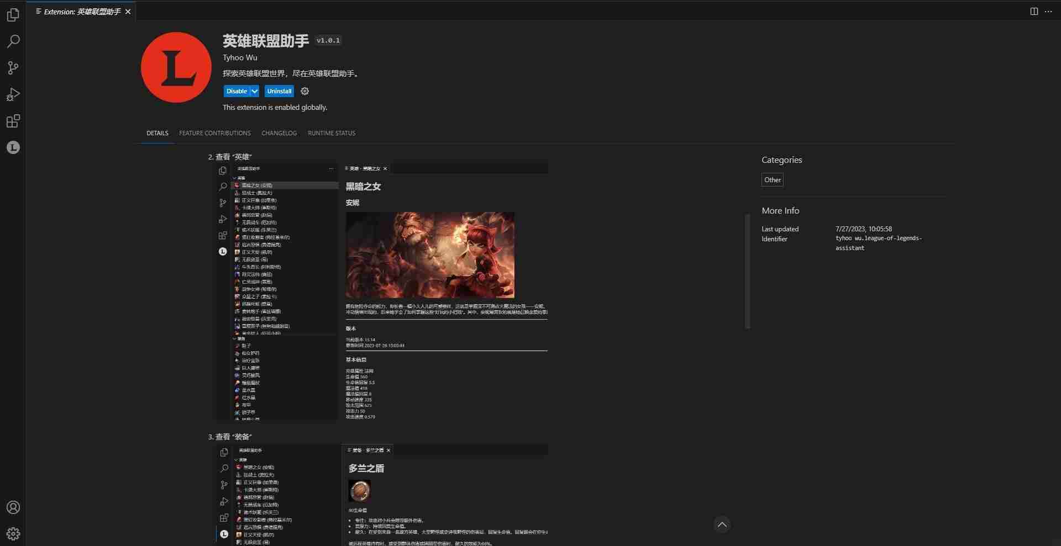Switch to the FEATURE CONTRIBUTIONS tab

point(215,133)
